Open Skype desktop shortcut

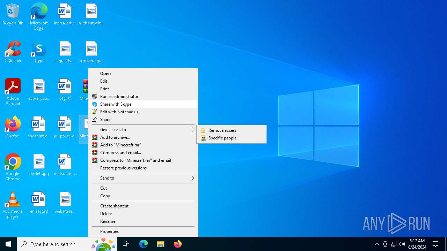tap(39, 52)
